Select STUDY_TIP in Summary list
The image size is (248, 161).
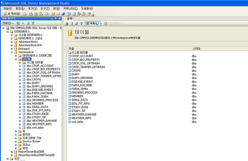pos(79,111)
